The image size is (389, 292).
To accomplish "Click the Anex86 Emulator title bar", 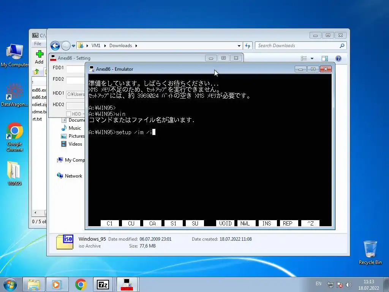I will (191, 69).
